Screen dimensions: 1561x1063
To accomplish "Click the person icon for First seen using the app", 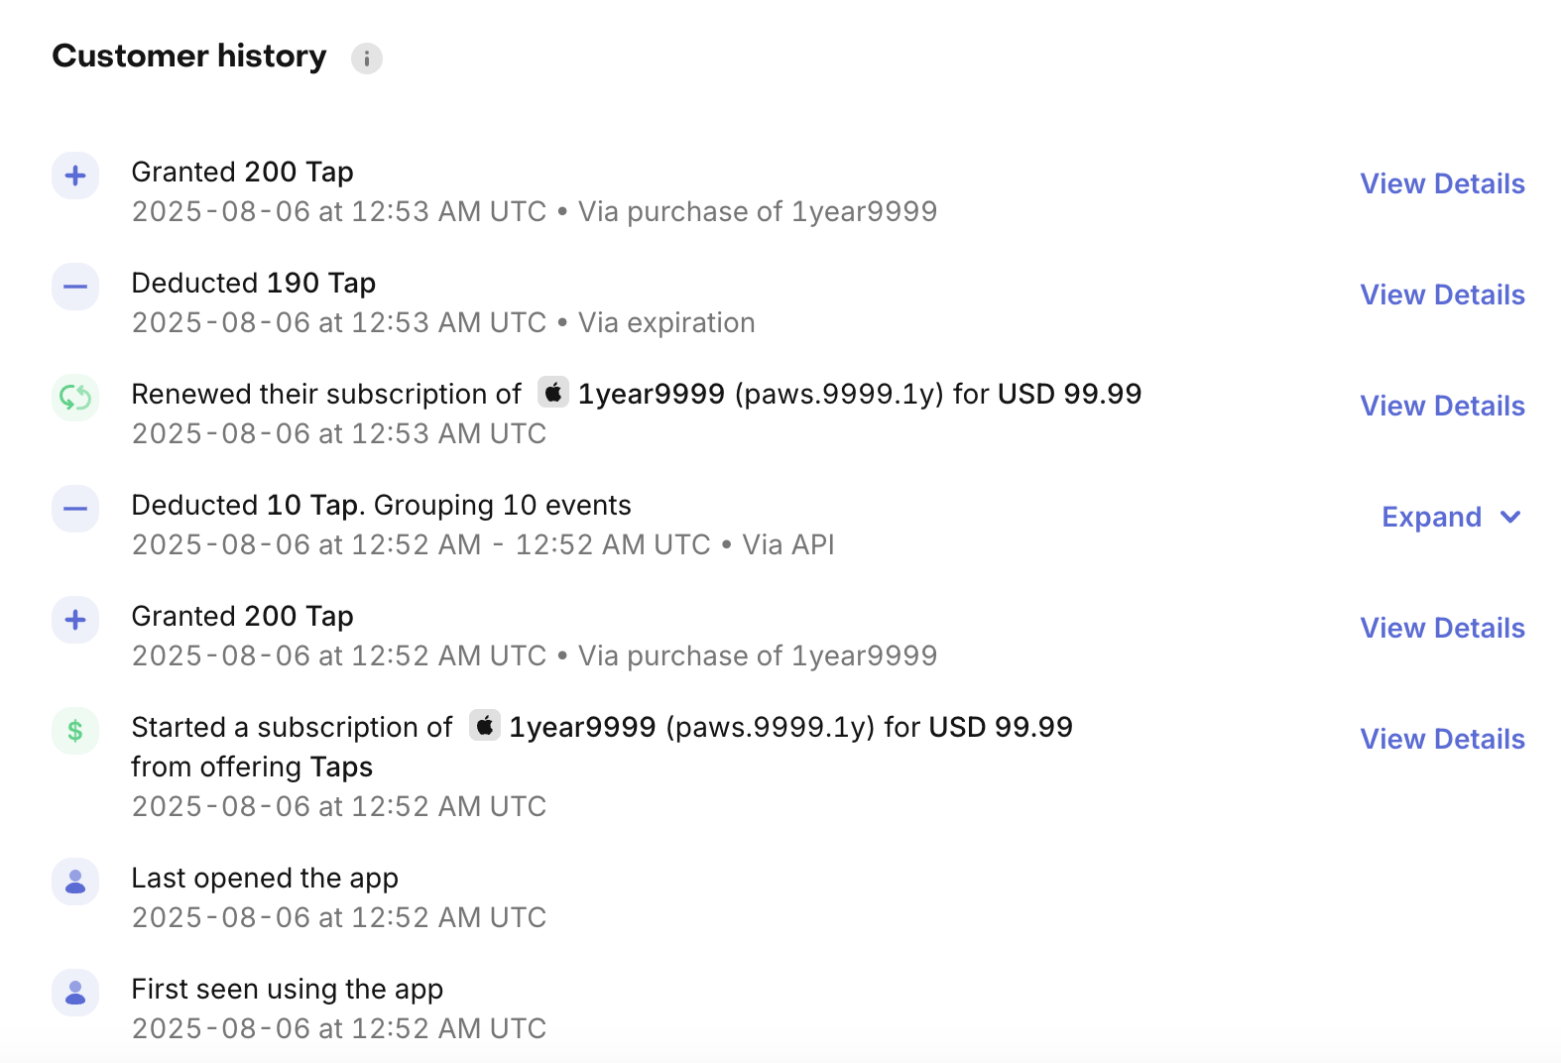I will [75, 994].
